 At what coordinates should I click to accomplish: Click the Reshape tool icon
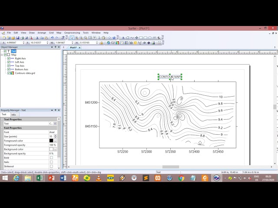click(x=159, y=38)
